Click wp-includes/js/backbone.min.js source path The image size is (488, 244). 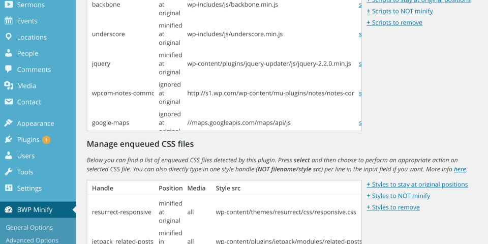(x=232, y=5)
